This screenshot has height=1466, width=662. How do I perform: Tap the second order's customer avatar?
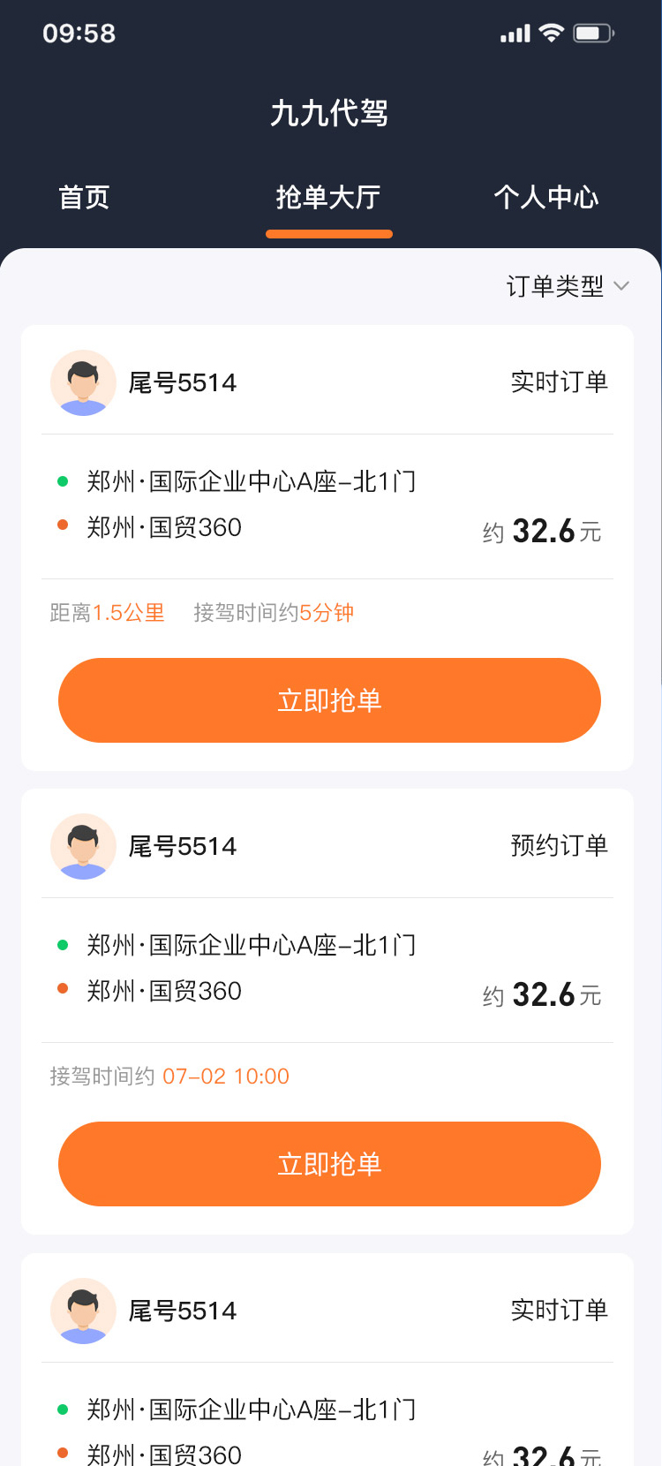[x=83, y=846]
